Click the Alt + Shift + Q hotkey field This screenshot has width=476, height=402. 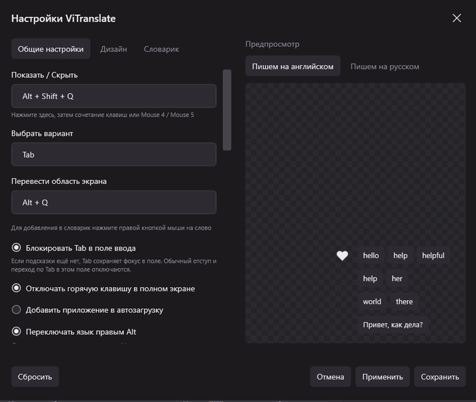tap(114, 96)
